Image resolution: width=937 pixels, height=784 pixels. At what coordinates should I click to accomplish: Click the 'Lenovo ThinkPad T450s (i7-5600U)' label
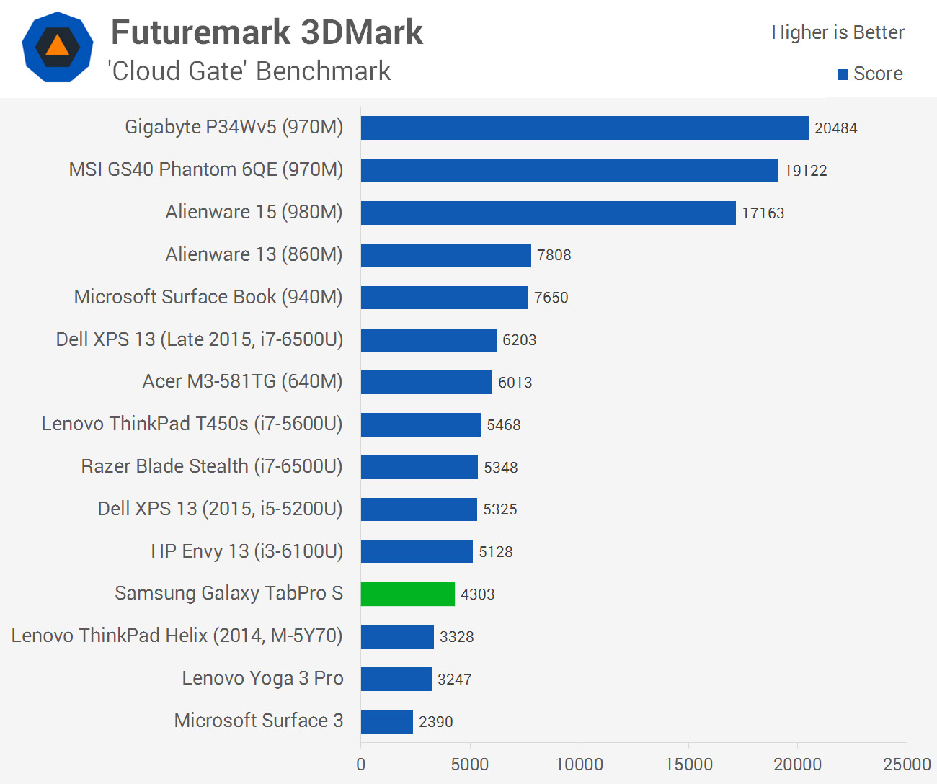[192, 424]
